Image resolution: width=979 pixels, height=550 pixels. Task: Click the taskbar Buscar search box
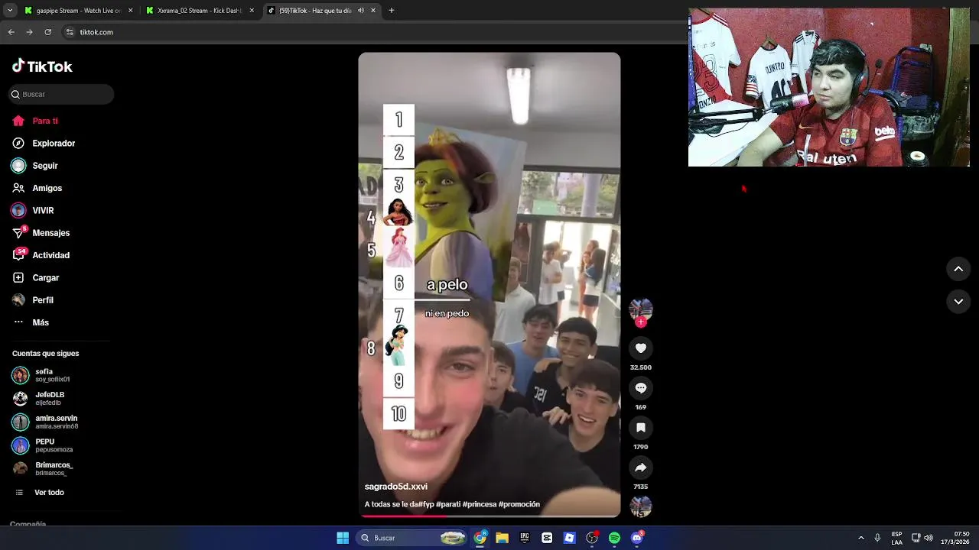[x=412, y=538]
